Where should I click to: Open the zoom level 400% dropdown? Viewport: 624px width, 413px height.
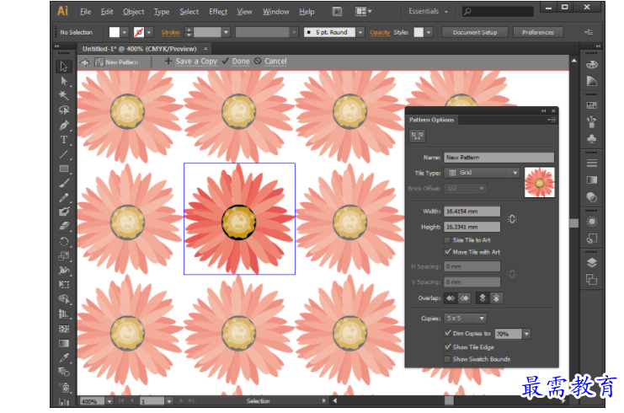pos(109,401)
